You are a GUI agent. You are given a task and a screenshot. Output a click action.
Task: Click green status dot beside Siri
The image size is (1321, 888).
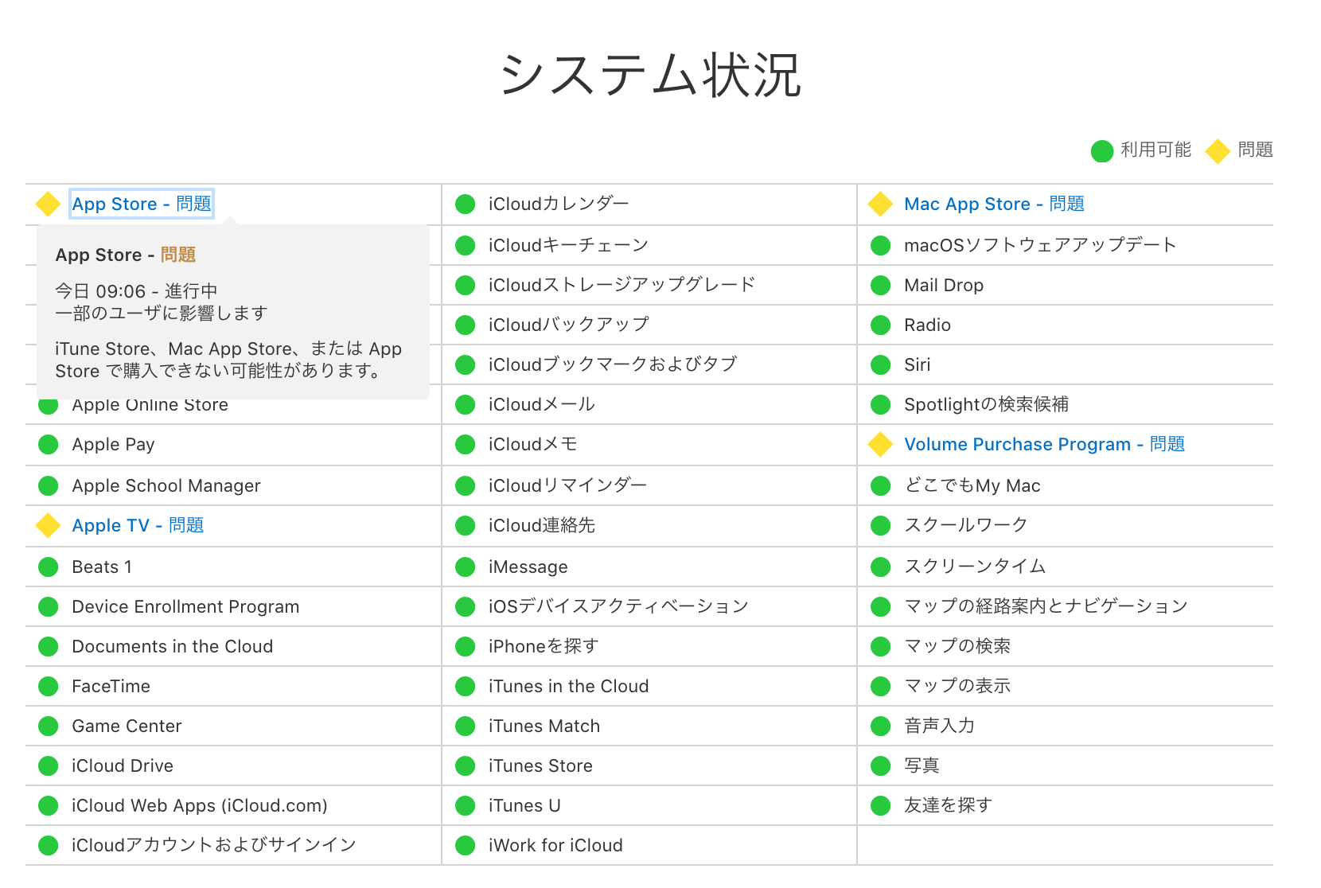tap(881, 365)
